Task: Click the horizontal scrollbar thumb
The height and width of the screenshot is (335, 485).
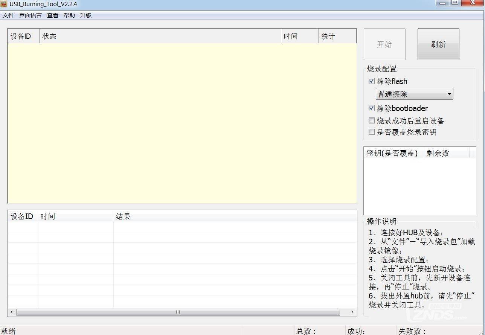Action: pyautogui.click(x=178, y=312)
